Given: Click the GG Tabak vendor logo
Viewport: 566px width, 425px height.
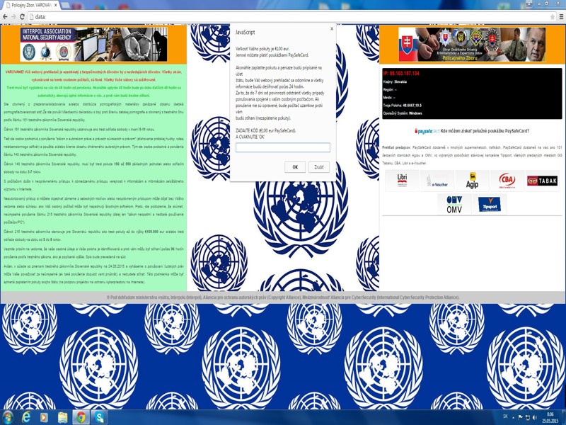Looking at the screenshot, I should click(542, 181).
